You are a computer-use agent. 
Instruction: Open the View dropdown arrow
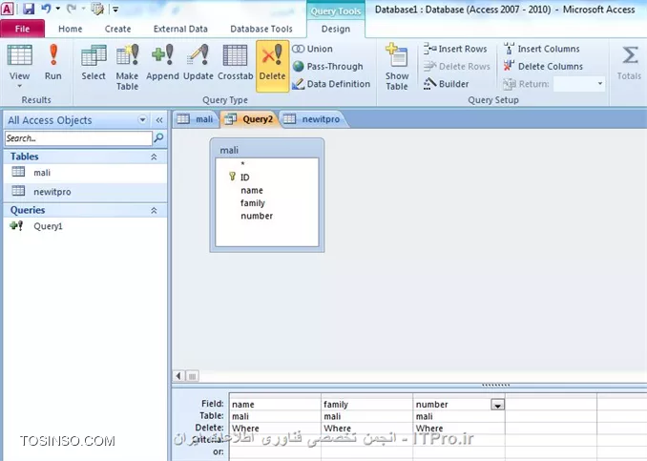[19, 86]
